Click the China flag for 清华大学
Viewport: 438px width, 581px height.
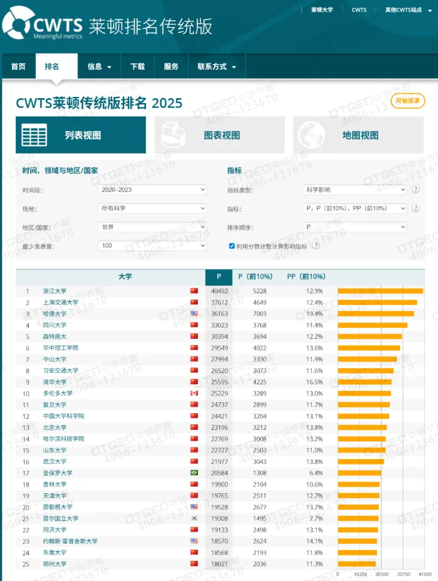click(x=194, y=382)
